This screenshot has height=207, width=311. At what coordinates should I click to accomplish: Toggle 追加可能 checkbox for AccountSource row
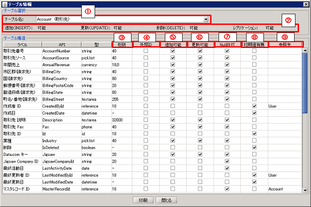(x=173, y=58)
